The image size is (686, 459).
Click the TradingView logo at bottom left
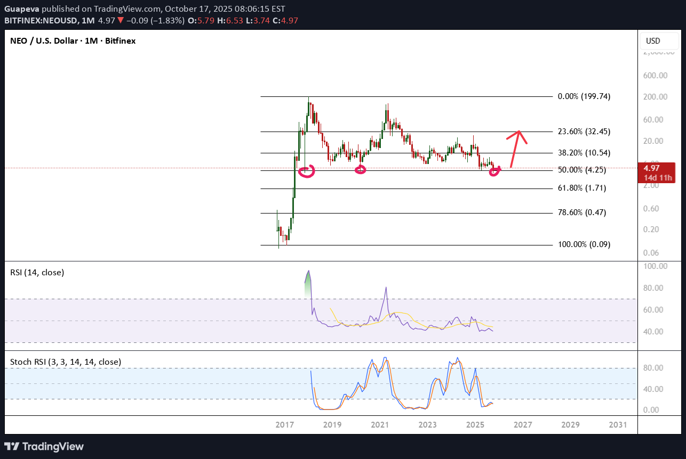44,446
